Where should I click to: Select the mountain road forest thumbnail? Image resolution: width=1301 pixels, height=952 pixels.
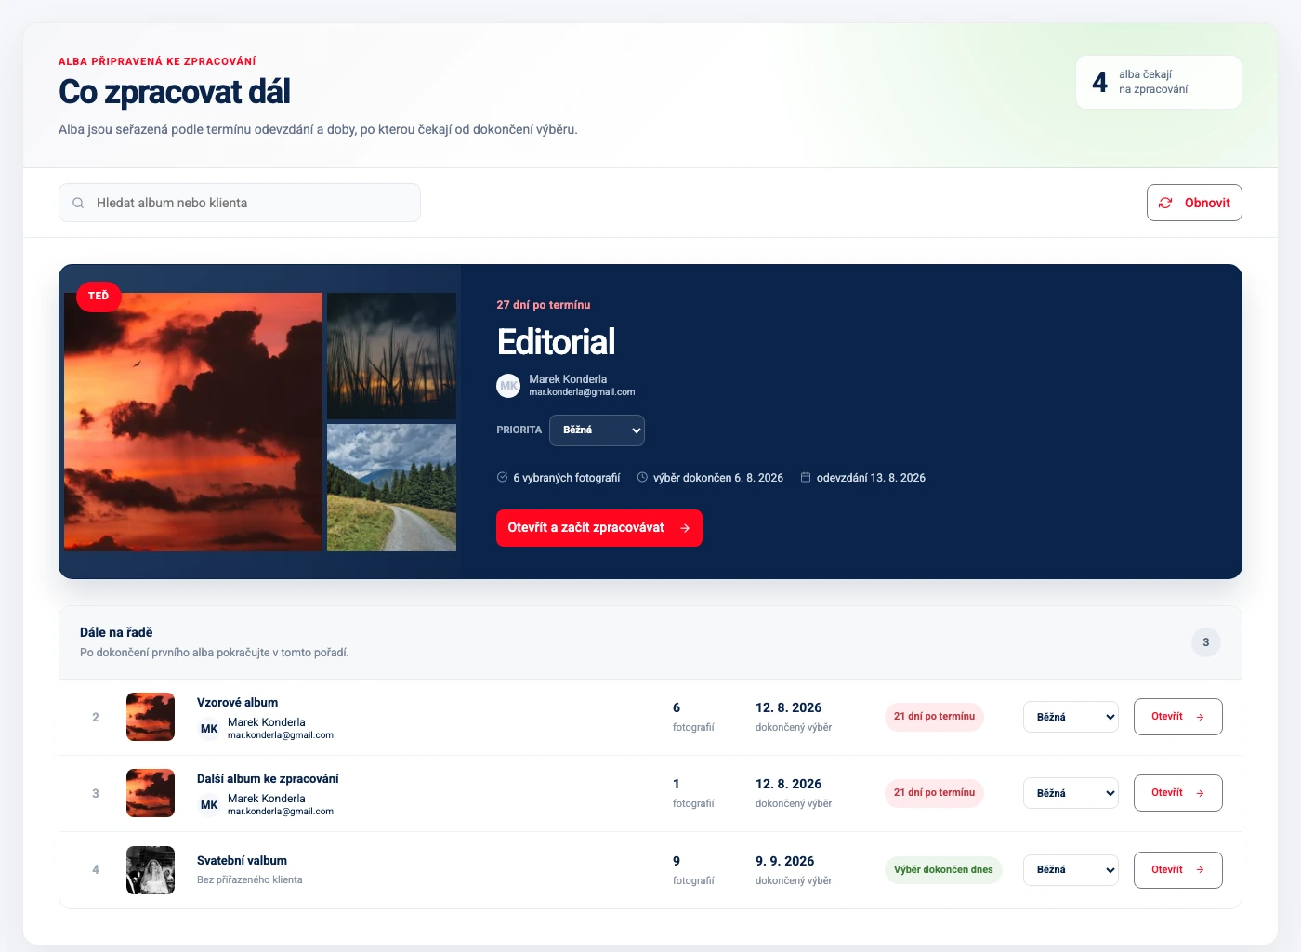coord(391,488)
